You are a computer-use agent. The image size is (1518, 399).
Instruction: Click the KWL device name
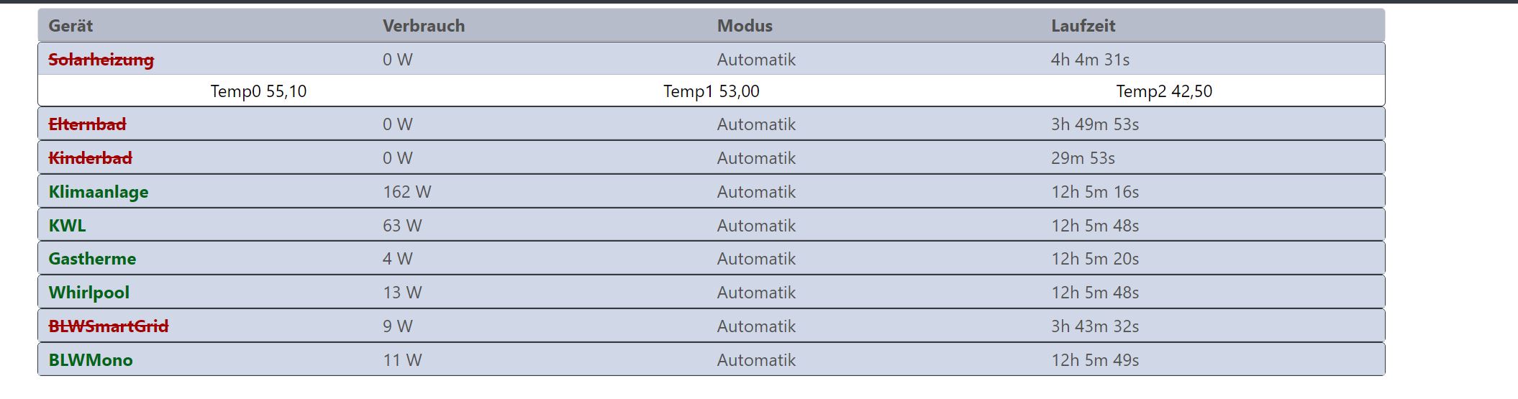coord(67,226)
